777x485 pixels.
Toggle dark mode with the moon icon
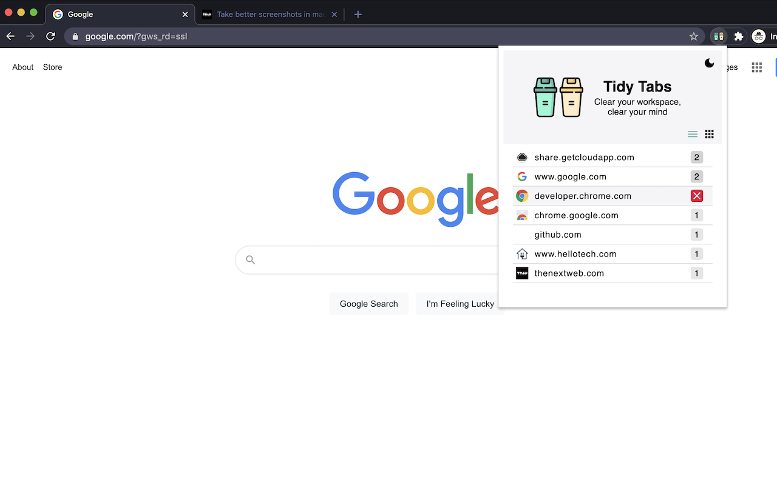tap(709, 63)
